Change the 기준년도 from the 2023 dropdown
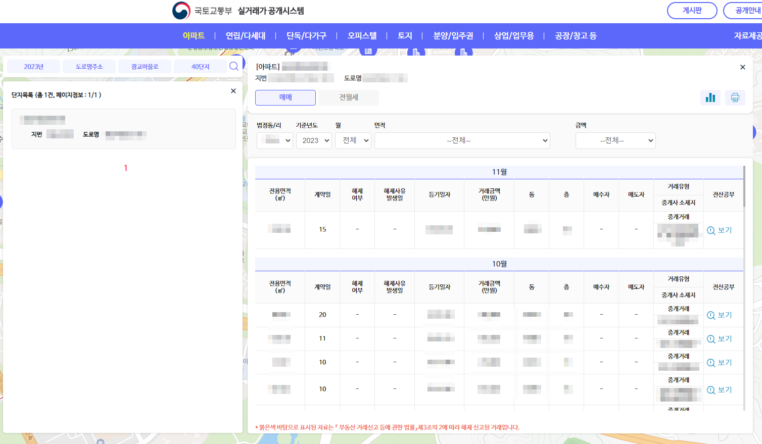The image size is (762, 444). pos(314,140)
